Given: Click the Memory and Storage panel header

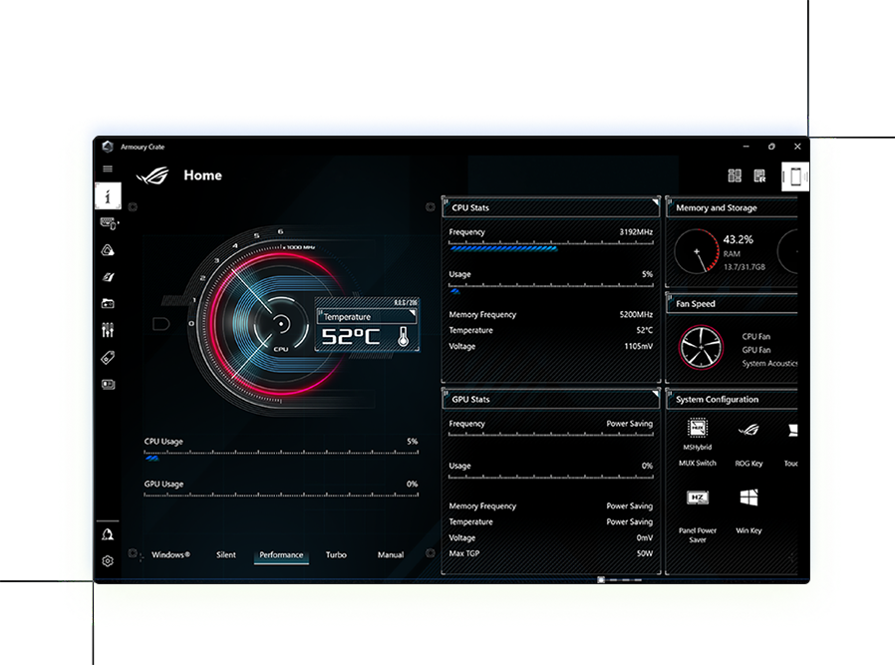Looking at the screenshot, I should pyautogui.click(x=733, y=207).
